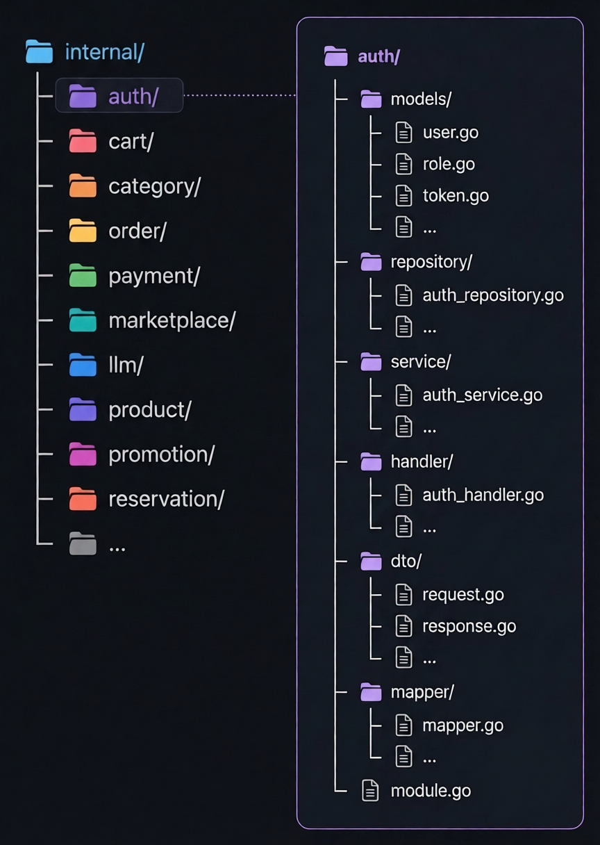
Task: Open the auth_repository.go file name
Action: 493,295
